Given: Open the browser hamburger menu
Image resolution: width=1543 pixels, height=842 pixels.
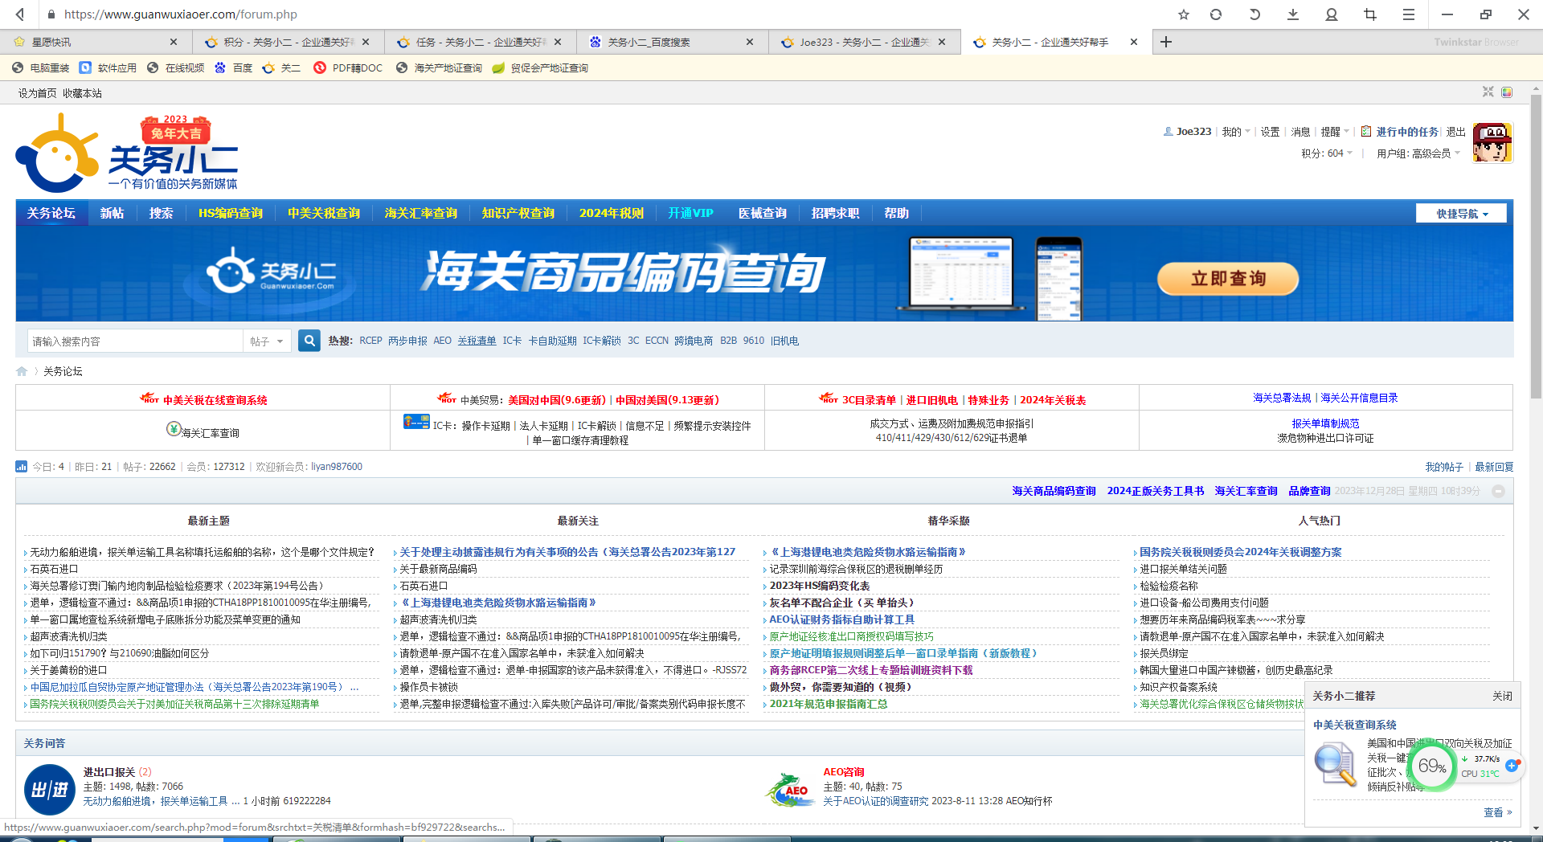Looking at the screenshot, I should click(x=1409, y=14).
